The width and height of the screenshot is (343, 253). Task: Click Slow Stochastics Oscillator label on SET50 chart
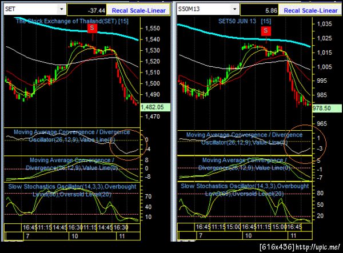pos(245,190)
